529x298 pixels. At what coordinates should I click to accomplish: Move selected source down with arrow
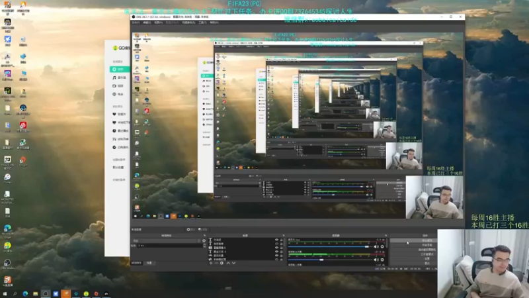coord(233,263)
